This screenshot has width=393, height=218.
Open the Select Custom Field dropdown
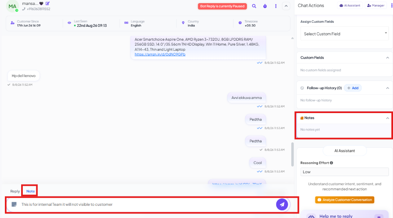pyautogui.click(x=344, y=34)
